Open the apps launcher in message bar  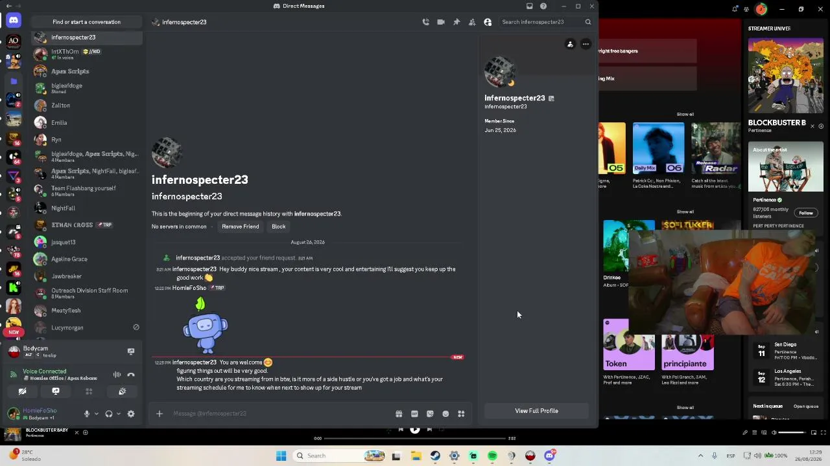click(x=461, y=414)
